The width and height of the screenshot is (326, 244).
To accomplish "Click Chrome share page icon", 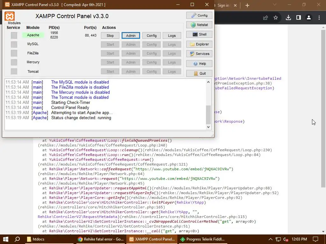I will coord(266,18).
